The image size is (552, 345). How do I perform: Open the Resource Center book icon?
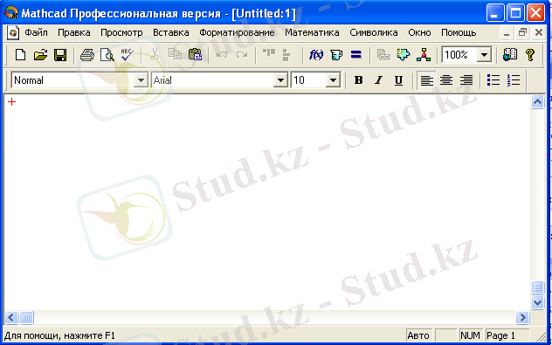point(510,55)
